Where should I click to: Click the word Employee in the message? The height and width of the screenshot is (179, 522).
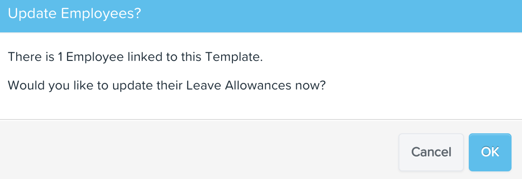[95, 57]
